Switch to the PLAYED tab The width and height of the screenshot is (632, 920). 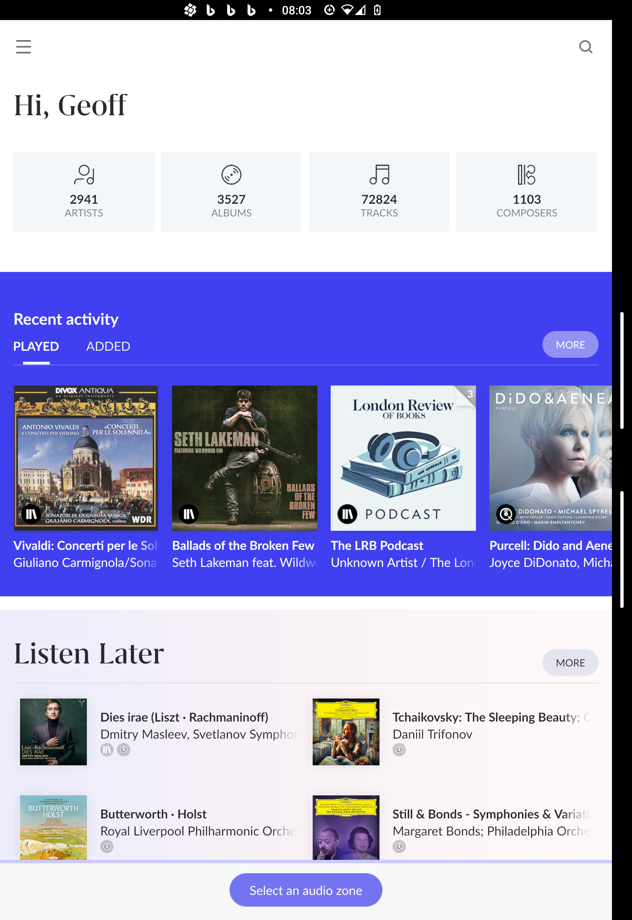[36, 346]
